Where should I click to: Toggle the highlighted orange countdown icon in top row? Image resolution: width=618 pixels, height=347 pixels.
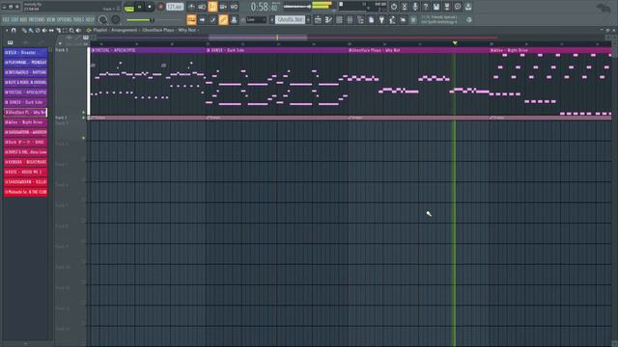pos(212,7)
